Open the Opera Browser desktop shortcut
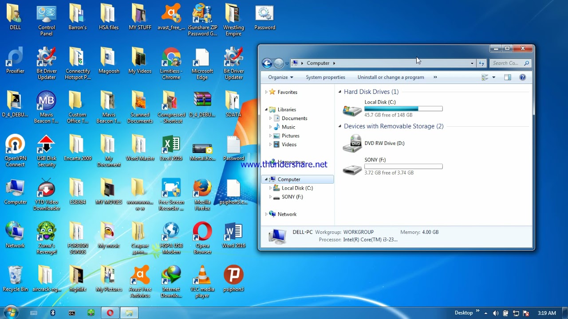The width and height of the screenshot is (568, 319). pos(202,238)
